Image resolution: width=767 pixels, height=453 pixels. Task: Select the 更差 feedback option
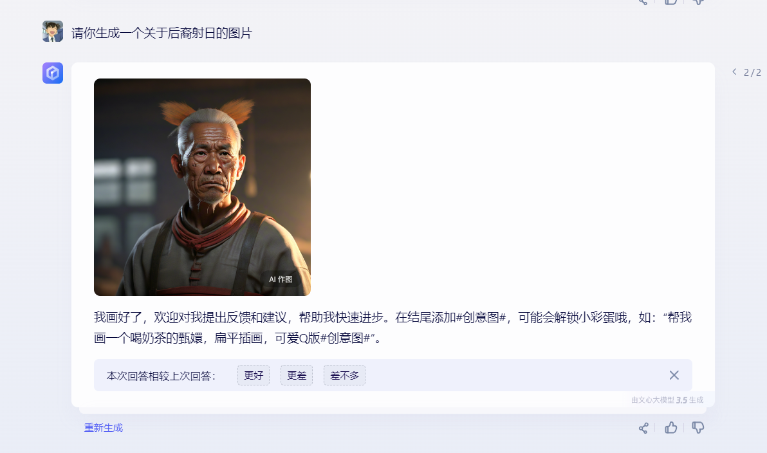point(297,375)
